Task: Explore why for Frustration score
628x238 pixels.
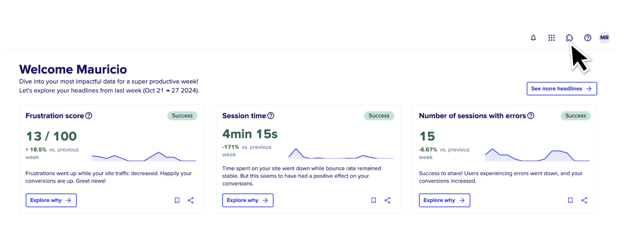Action: pyautogui.click(x=51, y=200)
